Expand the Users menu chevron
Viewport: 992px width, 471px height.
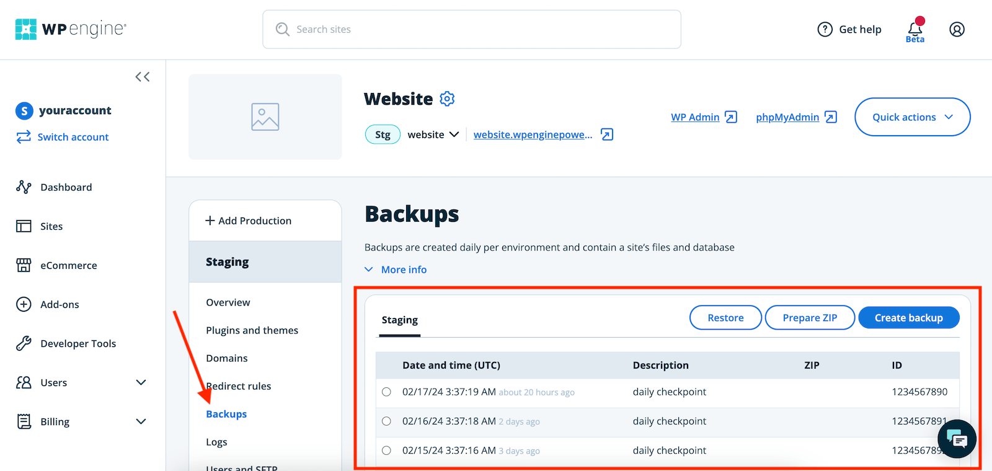pos(141,382)
